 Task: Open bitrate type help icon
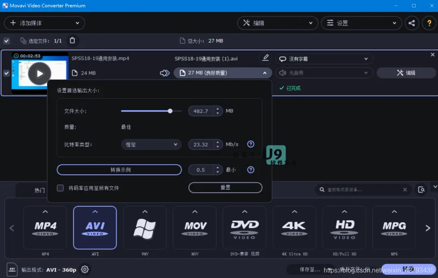pos(251,144)
